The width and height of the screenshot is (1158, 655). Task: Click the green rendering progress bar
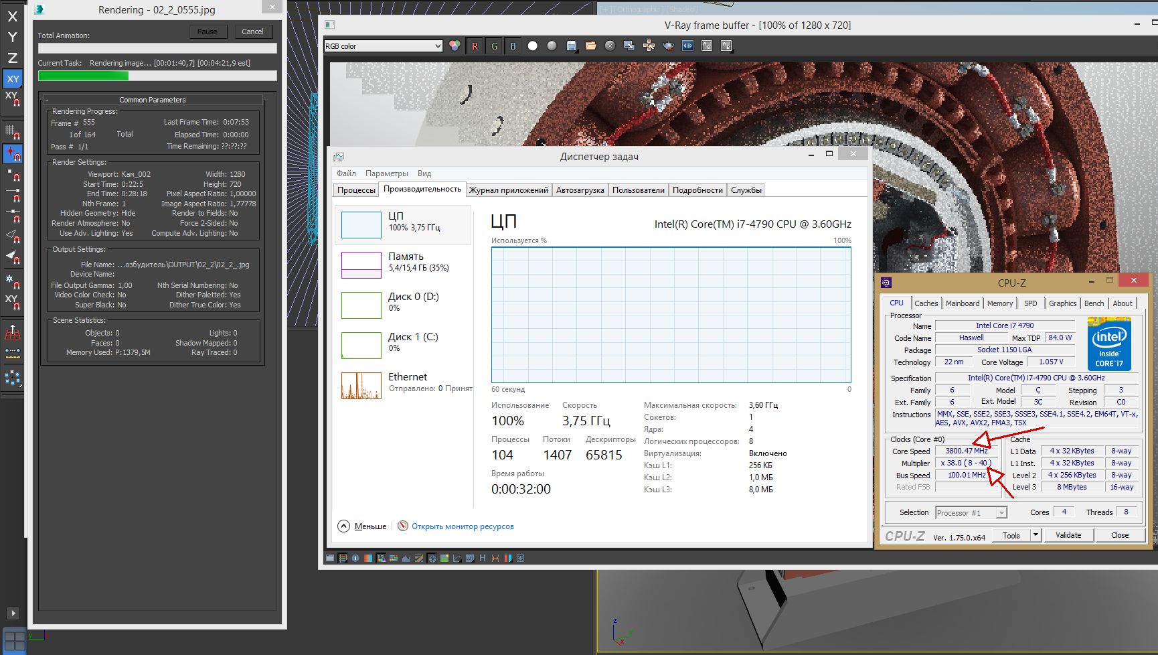point(83,76)
